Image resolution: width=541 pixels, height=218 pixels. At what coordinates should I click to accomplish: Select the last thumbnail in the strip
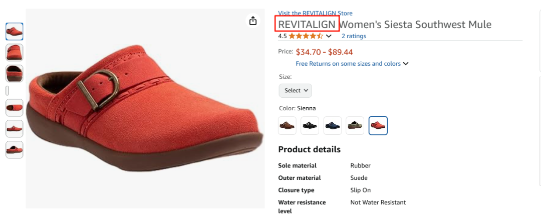[14, 149]
